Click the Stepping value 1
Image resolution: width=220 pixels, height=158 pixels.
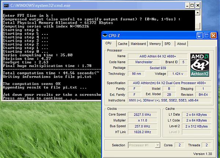point(203,89)
